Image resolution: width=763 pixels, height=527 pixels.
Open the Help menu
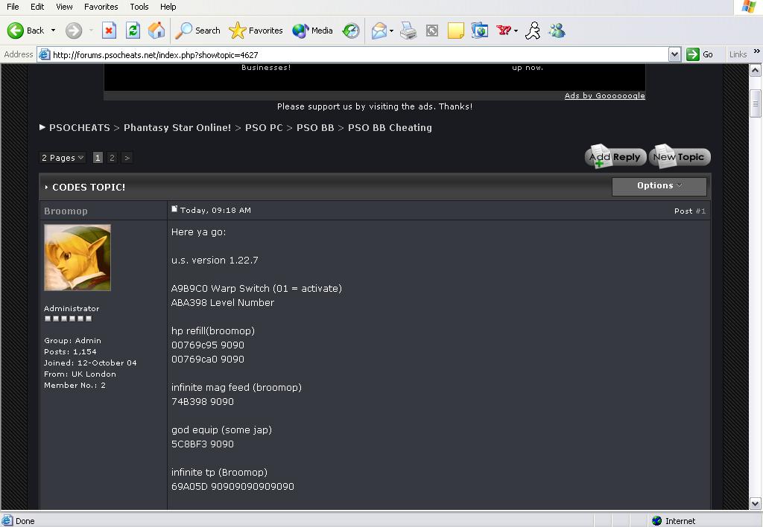pyautogui.click(x=168, y=7)
